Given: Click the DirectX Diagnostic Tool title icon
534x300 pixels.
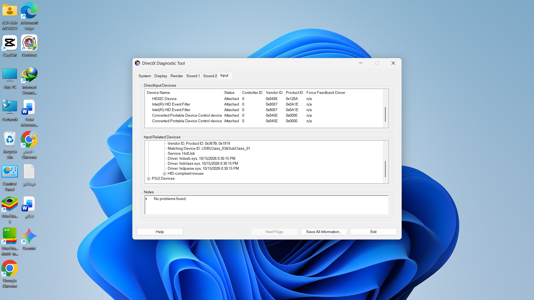Looking at the screenshot, I should pos(137,63).
